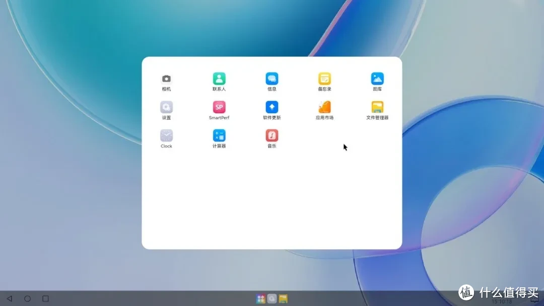The width and height of the screenshot is (544, 306).
Task: Toggle the app launcher icon in the taskbar
Action: [x=260, y=299]
